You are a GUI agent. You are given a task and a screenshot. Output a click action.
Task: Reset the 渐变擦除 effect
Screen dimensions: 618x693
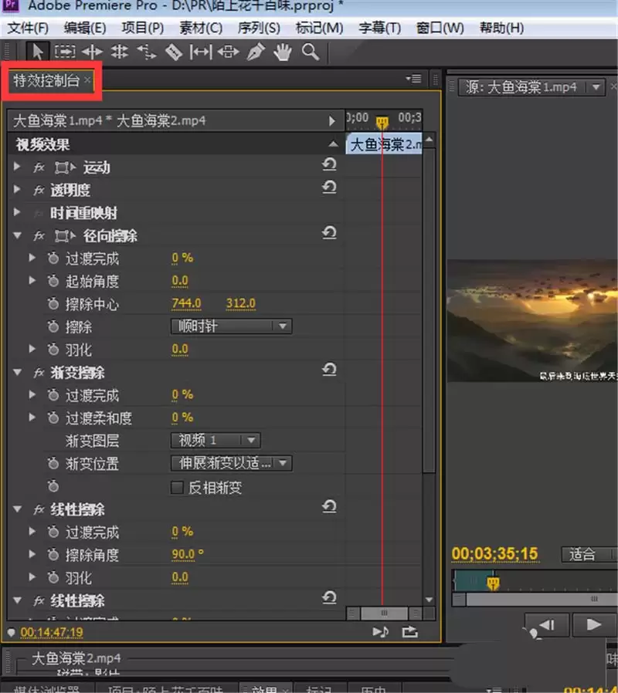pos(330,370)
